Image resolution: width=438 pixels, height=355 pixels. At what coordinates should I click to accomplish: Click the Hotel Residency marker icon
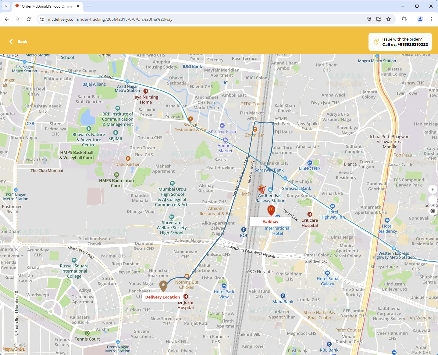[387, 220]
